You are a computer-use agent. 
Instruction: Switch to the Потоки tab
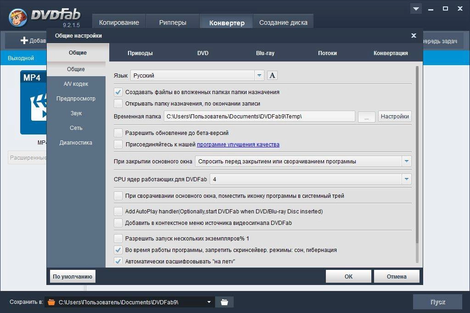click(327, 53)
